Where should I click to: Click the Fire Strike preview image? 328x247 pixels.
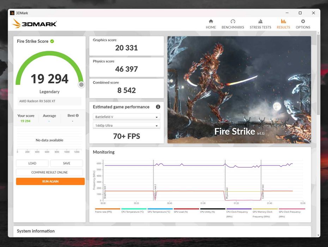pos(239,90)
